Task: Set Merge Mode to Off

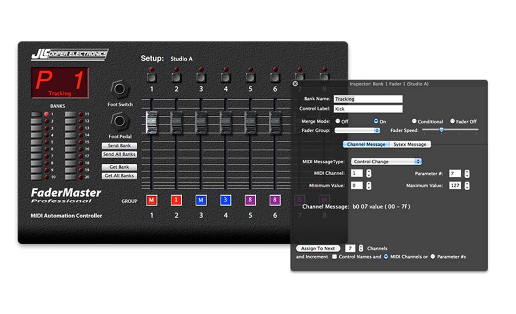Action: (338, 121)
